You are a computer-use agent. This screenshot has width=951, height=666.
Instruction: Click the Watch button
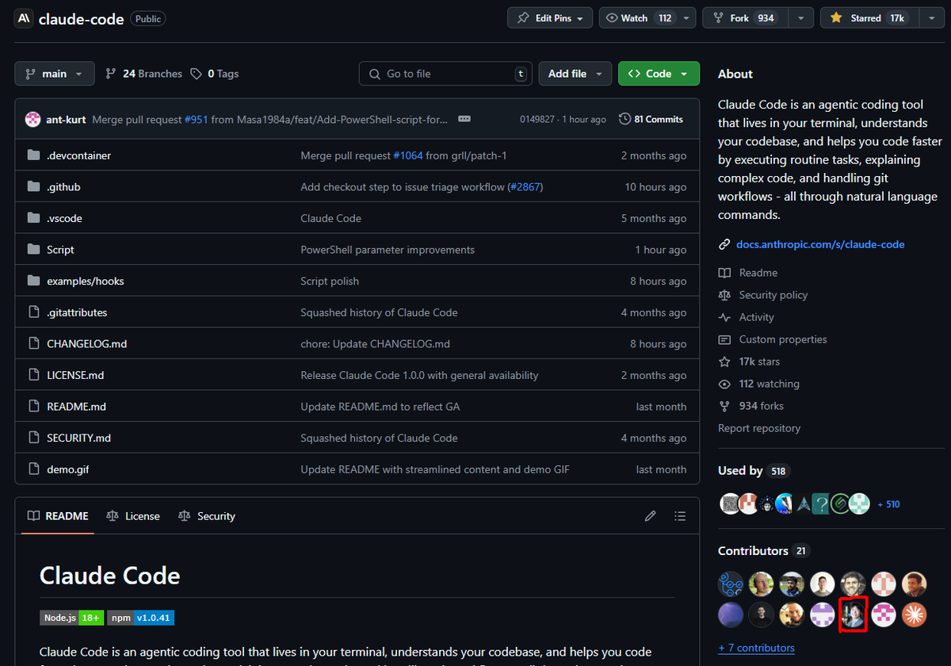click(639, 18)
